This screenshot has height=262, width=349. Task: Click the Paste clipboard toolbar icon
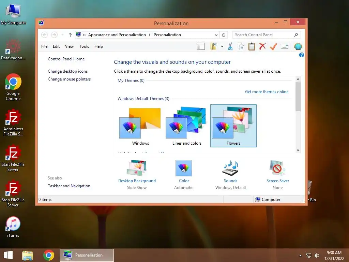pyautogui.click(x=252, y=46)
